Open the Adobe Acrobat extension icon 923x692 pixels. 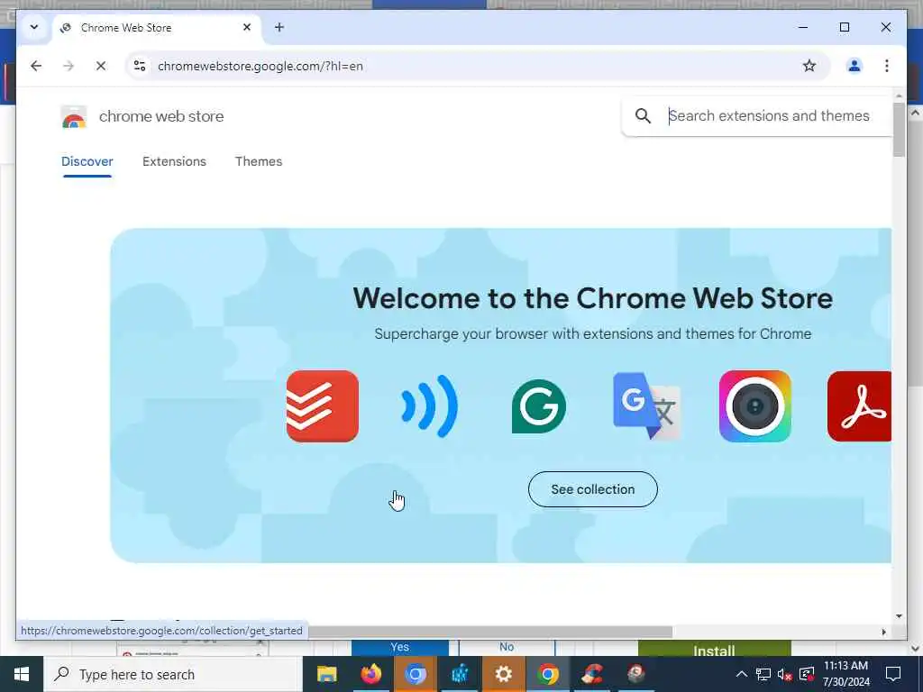click(x=859, y=406)
